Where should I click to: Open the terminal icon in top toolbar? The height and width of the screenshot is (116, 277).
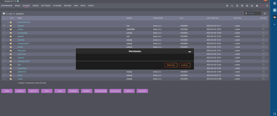click(232, 6)
